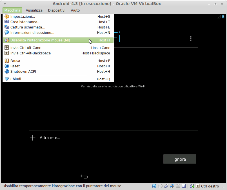227x190 pixels.
Task: Select Cattura schermata menu entry
Action: [58, 27]
